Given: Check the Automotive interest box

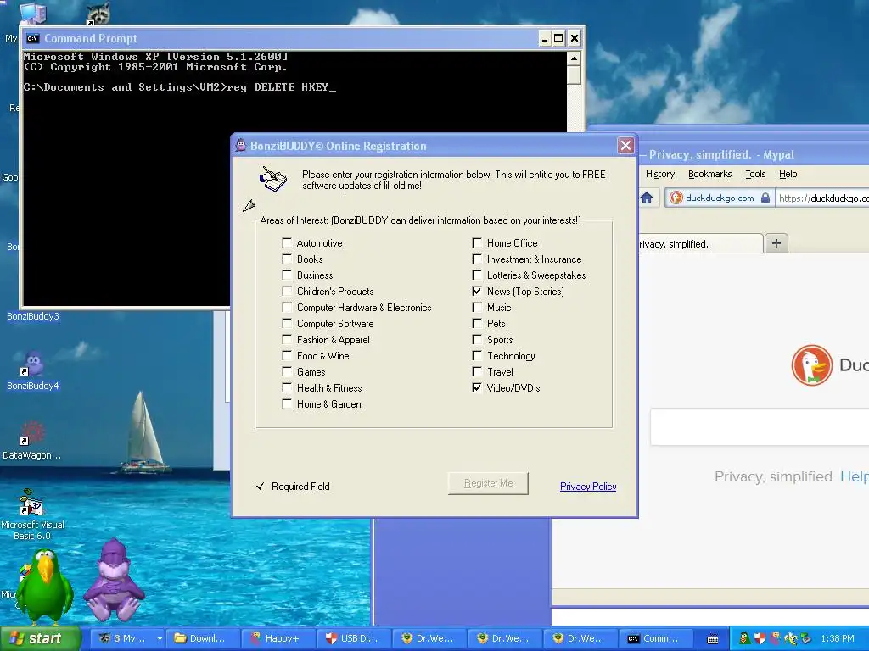Looking at the screenshot, I should point(287,242).
